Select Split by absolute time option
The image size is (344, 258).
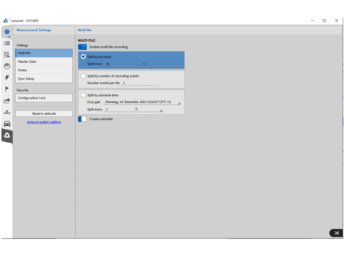(x=83, y=95)
